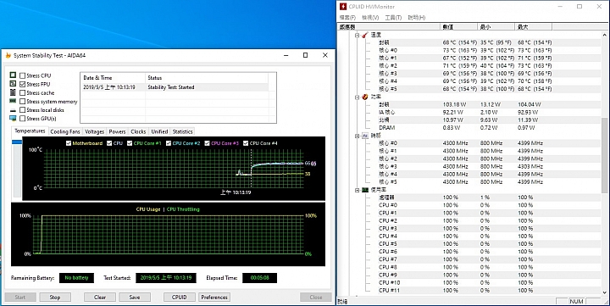Click the monitor icon beside Stress GPU(s)
This screenshot has height=306, width=610.
point(13,119)
